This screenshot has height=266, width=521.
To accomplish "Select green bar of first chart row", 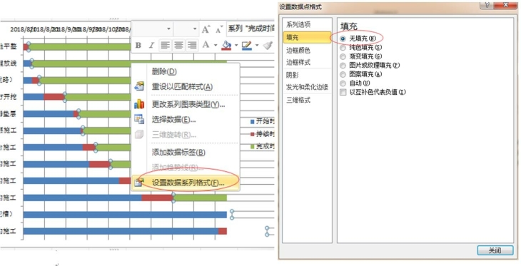I will [80, 47].
